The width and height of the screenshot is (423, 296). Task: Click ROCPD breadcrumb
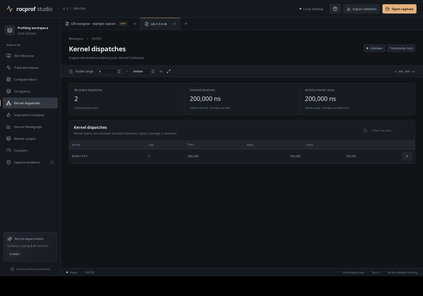96,39
